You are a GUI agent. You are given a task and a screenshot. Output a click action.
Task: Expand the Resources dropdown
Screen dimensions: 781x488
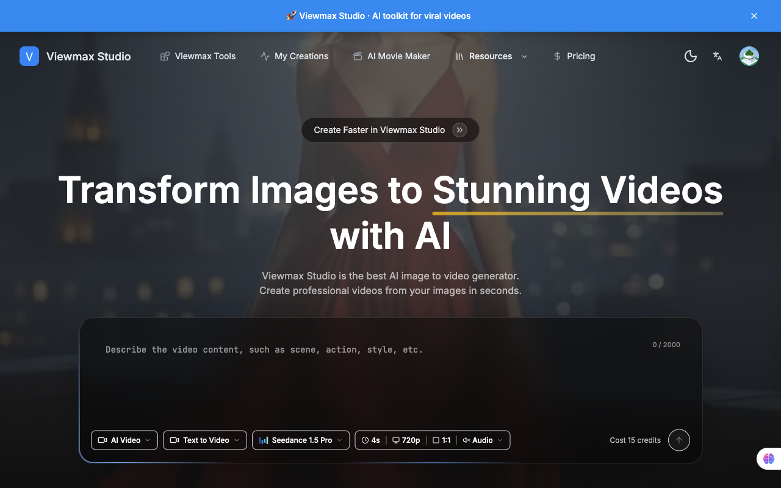(x=491, y=56)
